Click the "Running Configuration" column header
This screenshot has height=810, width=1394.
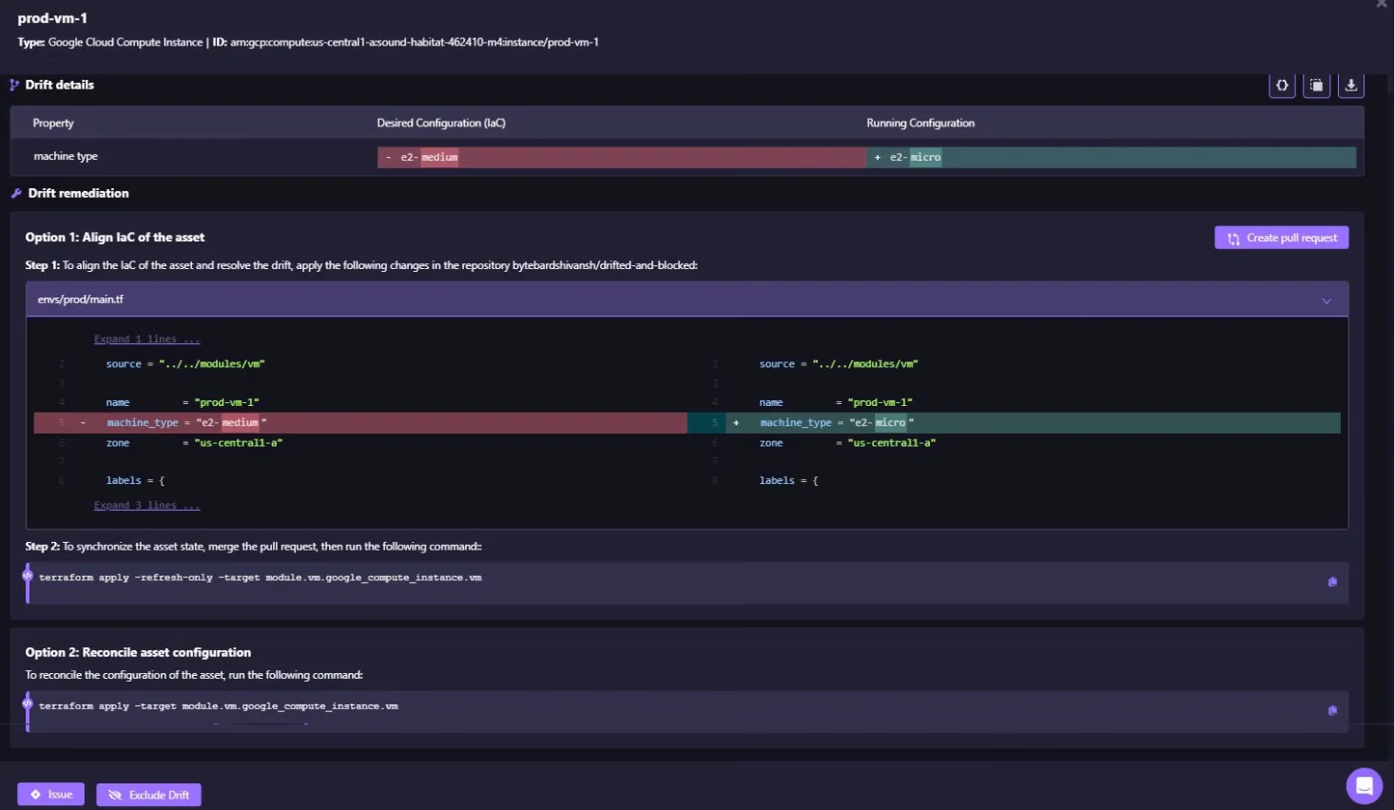click(x=920, y=123)
